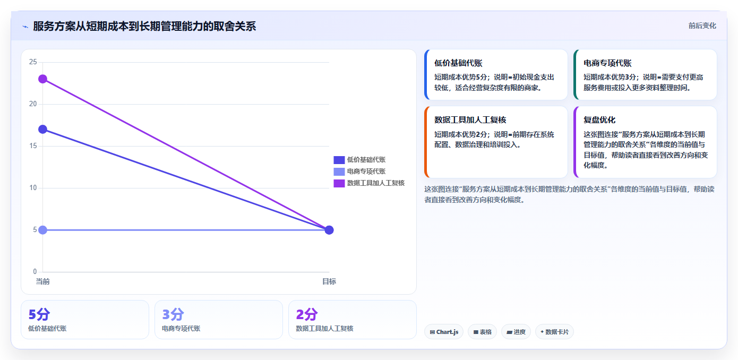Click the 目标 axis label
This screenshot has width=738, height=360.
(x=329, y=281)
